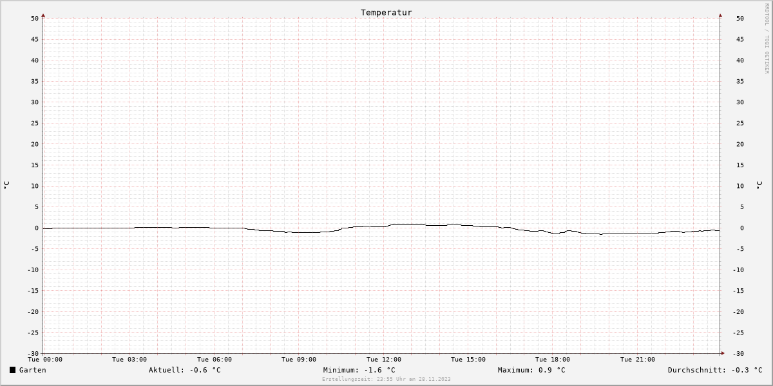Click the Tue 00:00 time axis label
This screenshot has width=773, height=386.
45,360
